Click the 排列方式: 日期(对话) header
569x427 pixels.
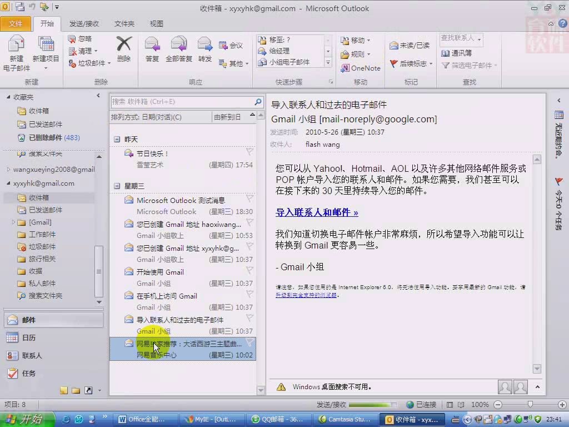[161, 117]
